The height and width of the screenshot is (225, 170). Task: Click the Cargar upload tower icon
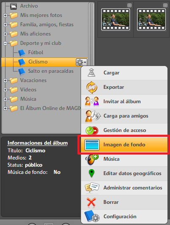(92, 73)
